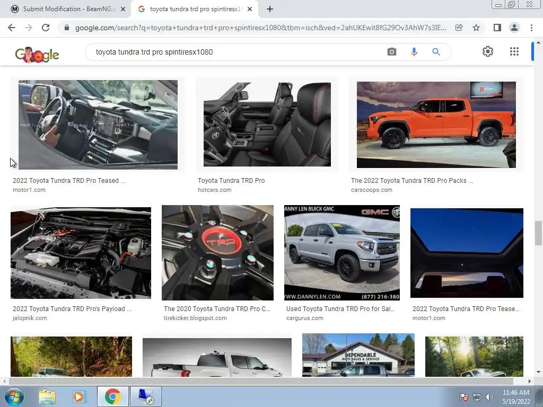Visit hotcars.com source link
Viewport: 543px width, 407px height.
pyautogui.click(x=214, y=190)
